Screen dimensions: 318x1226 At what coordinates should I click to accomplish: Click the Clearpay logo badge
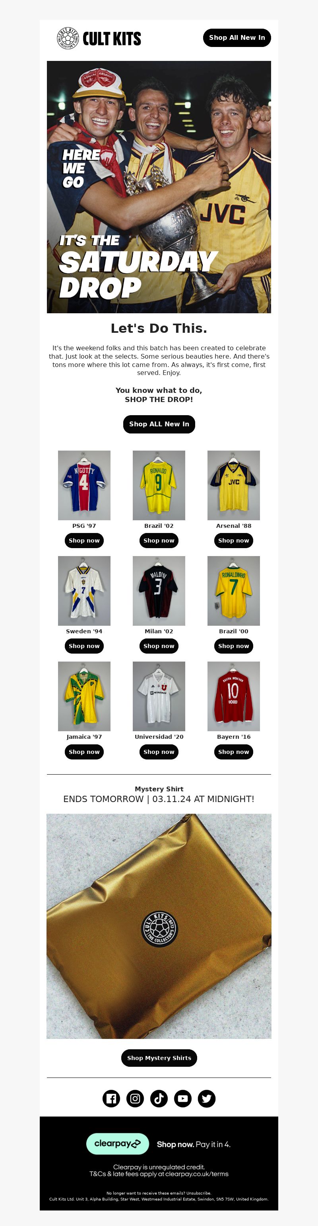click(x=117, y=1144)
